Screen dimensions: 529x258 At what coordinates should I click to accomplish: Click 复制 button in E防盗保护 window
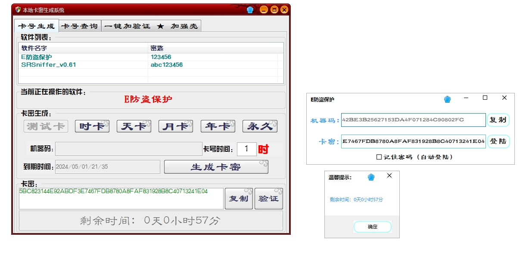click(x=498, y=120)
